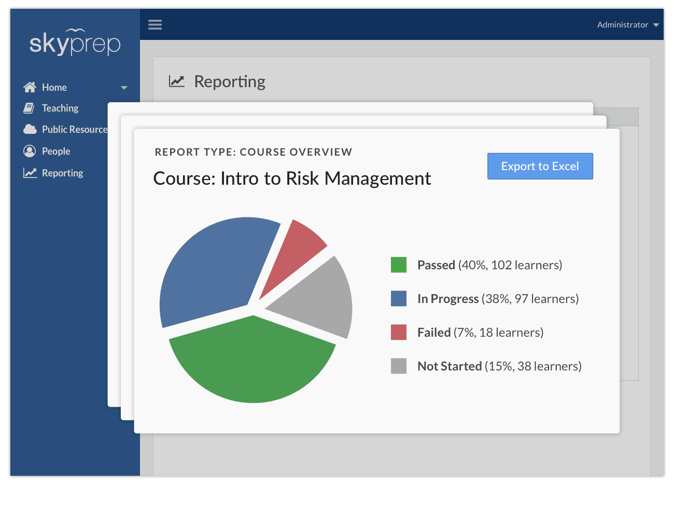This screenshot has width=674, height=509.
Task: Click the Reporting chart icon in sidebar
Action: point(30,172)
